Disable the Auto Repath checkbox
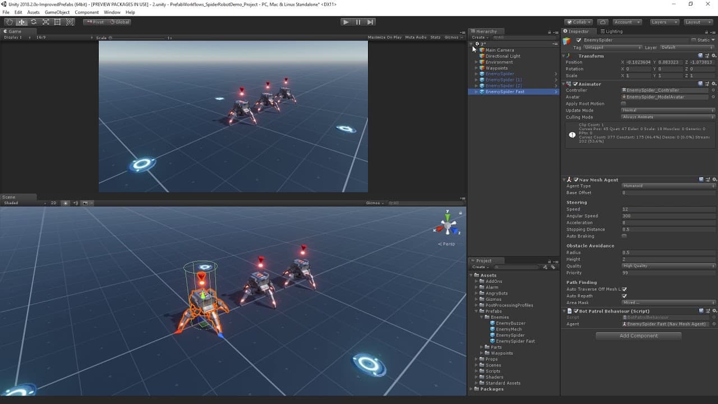The width and height of the screenshot is (718, 404). pos(624,296)
